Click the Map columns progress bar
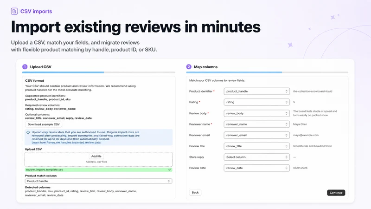Screen dimensions: 371x209 [x=267, y=72]
